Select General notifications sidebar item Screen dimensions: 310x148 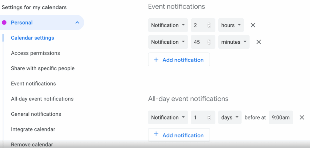point(36,114)
